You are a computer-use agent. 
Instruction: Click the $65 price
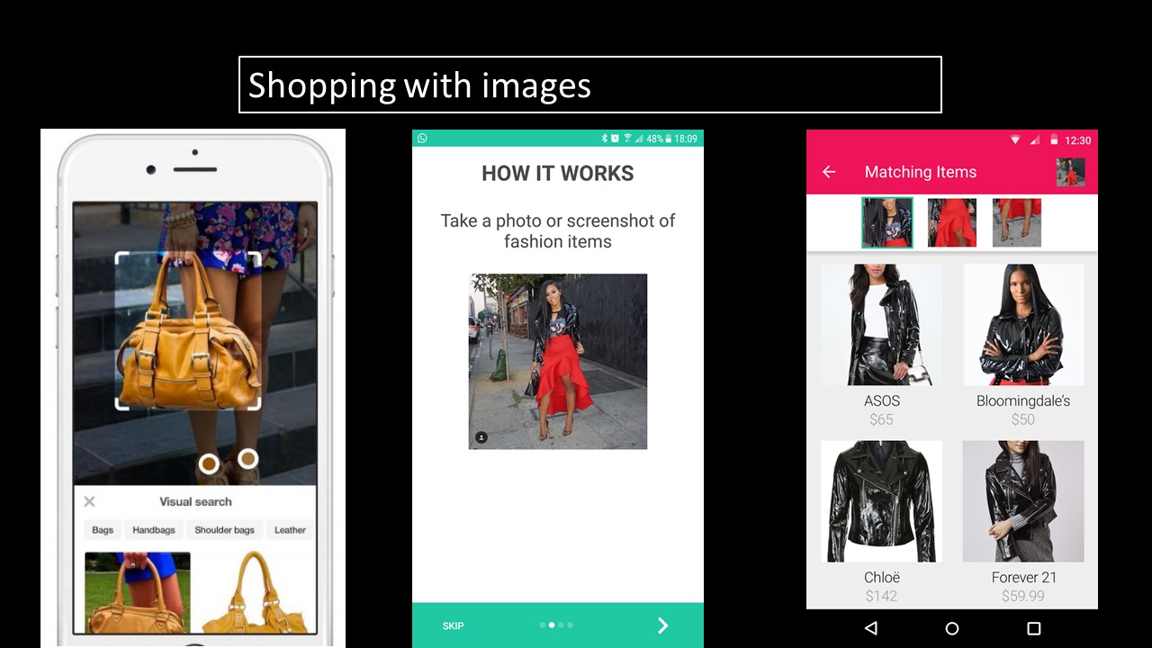[x=881, y=419]
